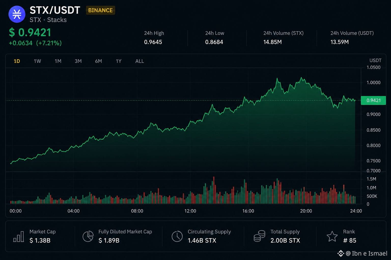This screenshot has height=260, width=391.
Task: Click the Rank value # 85
Action: tap(350, 240)
